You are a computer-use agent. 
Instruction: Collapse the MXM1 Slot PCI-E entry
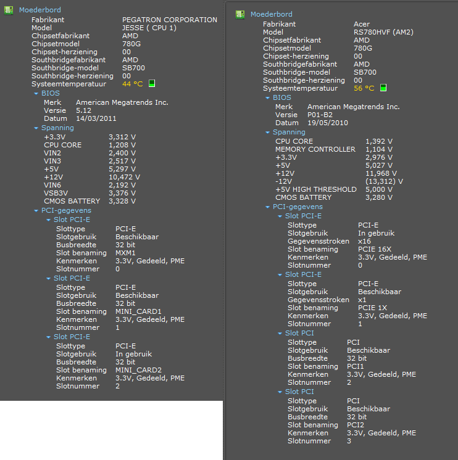pyautogui.click(x=48, y=220)
